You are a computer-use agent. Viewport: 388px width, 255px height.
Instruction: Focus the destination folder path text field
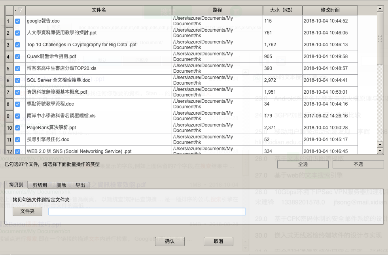[147, 212]
